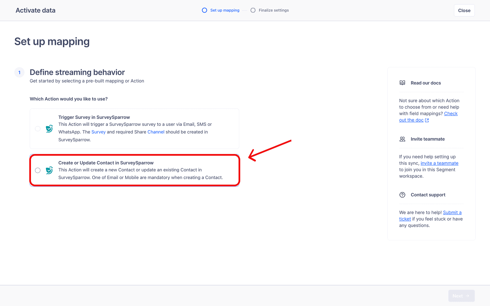This screenshot has height=306, width=490.
Task: Click the Contact support heading
Action: [x=428, y=195]
